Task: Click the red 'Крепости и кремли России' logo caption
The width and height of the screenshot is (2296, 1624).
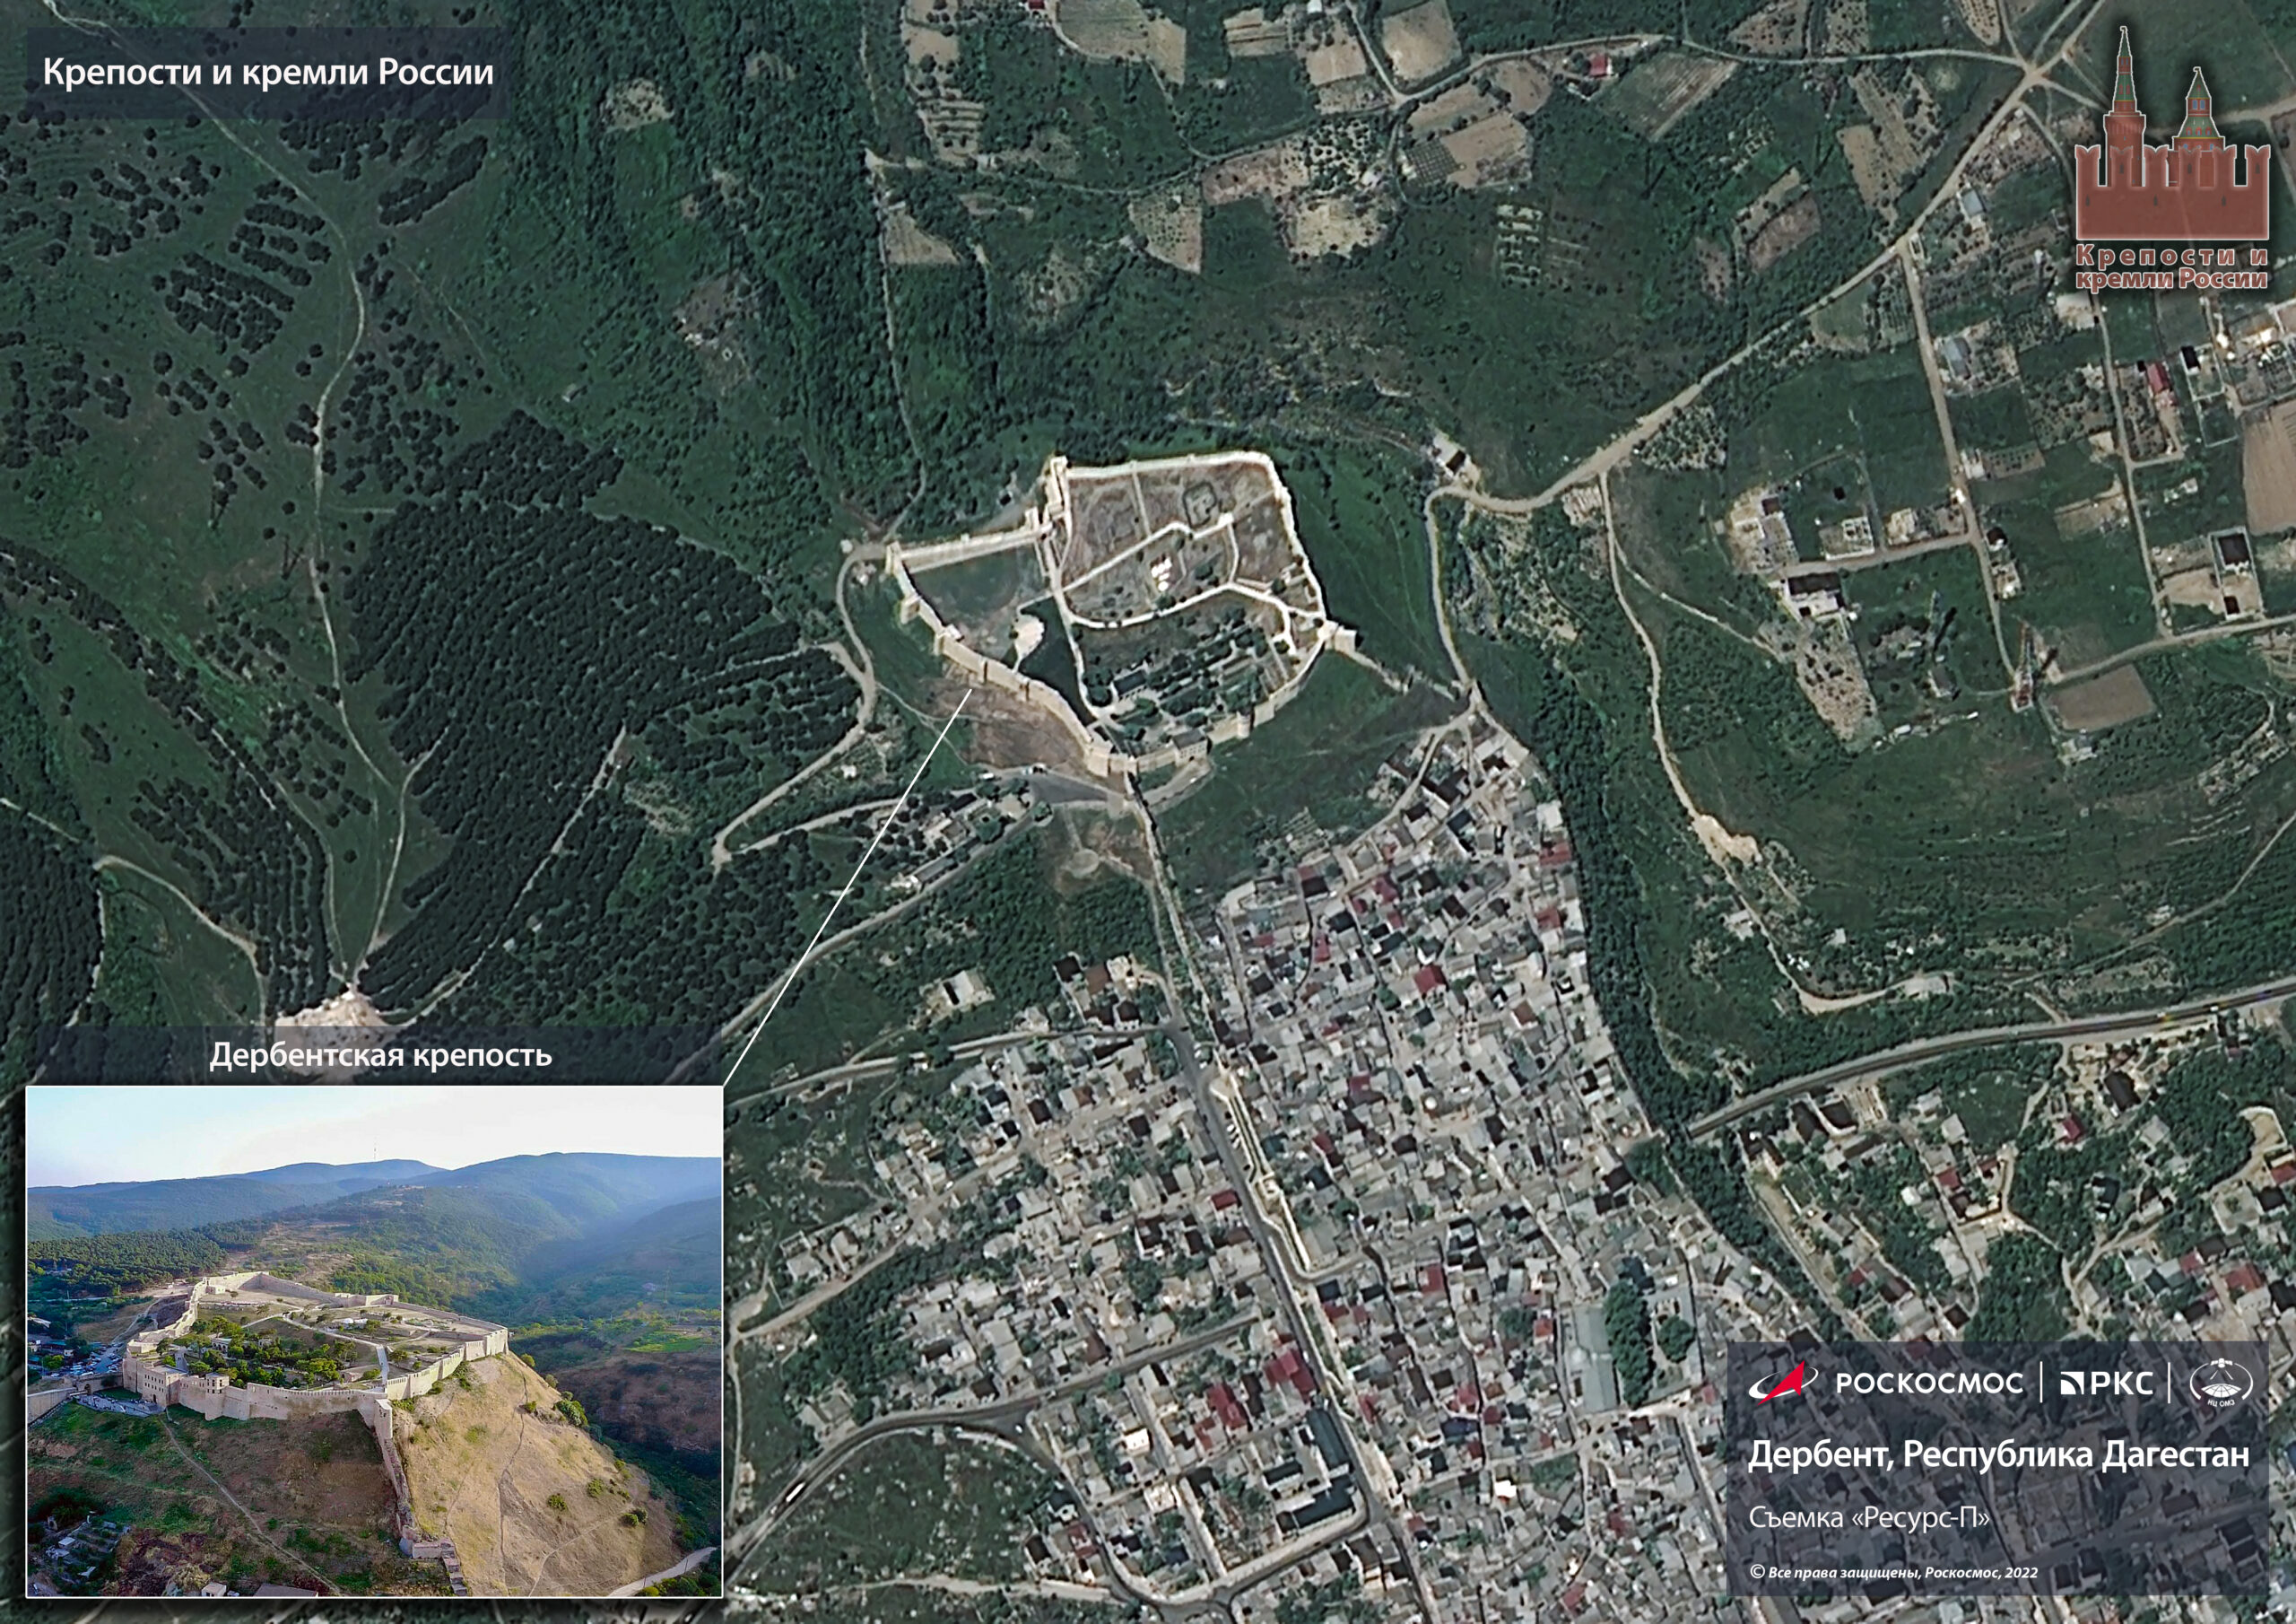Action: tap(2170, 267)
